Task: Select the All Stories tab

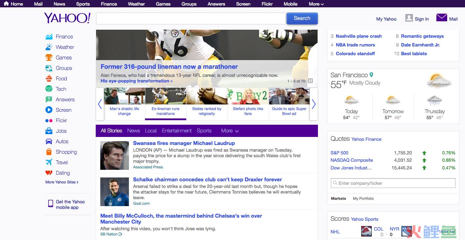Action: point(111,131)
